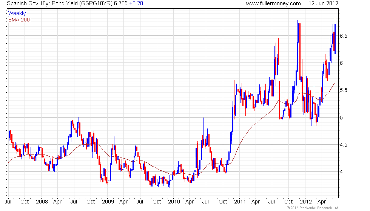The image size is (370, 211).
Task: Click the 'Apr' label just after 2010
Action: coord(190,202)
